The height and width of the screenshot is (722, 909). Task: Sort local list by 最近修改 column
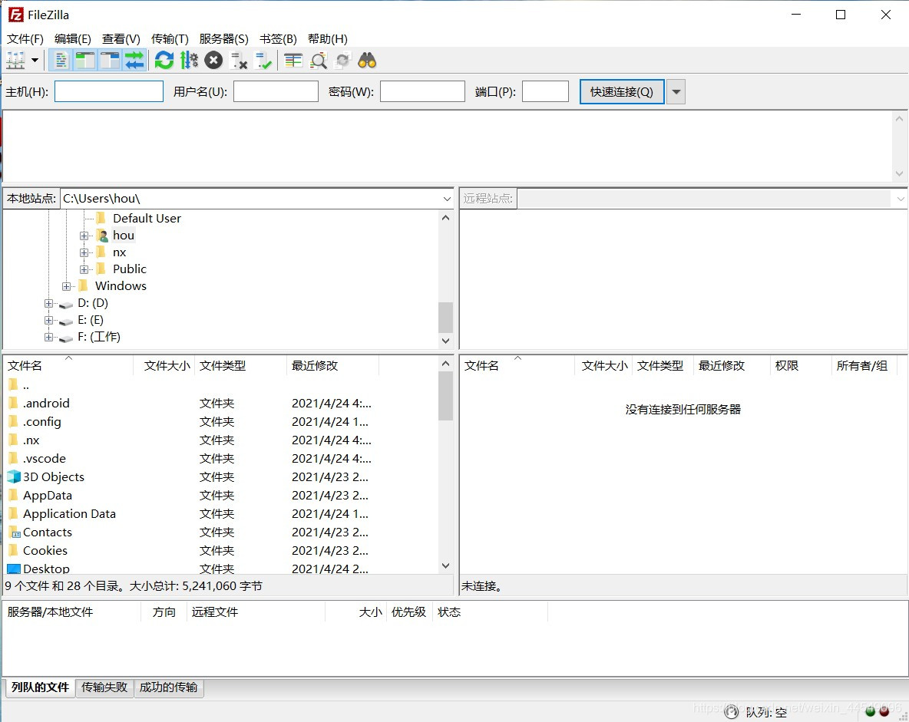pyautogui.click(x=332, y=366)
